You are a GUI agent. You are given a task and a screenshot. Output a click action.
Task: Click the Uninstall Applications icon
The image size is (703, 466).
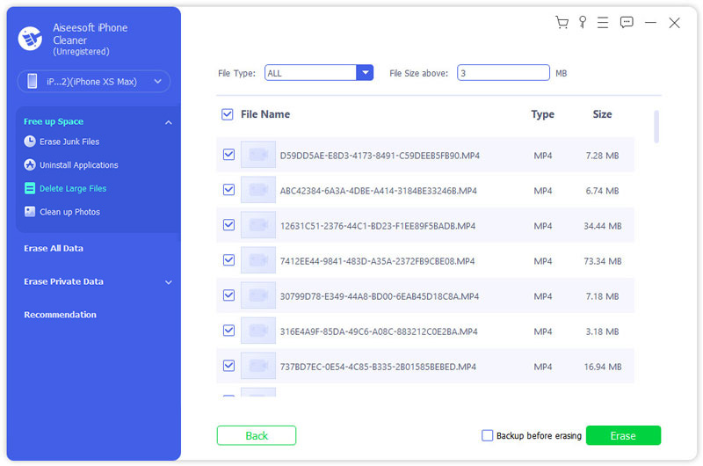tap(30, 164)
